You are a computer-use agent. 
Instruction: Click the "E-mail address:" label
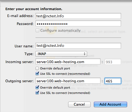[x=20, y=16]
